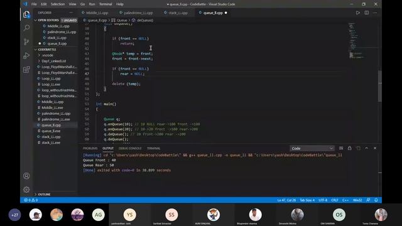Change Tab Size 4 indentation setting

click(307, 200)
